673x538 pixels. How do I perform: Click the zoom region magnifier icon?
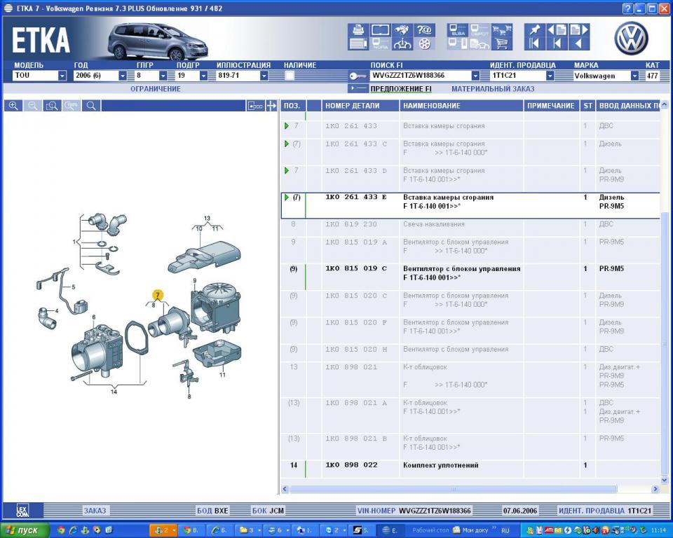(x=52, y=106)
